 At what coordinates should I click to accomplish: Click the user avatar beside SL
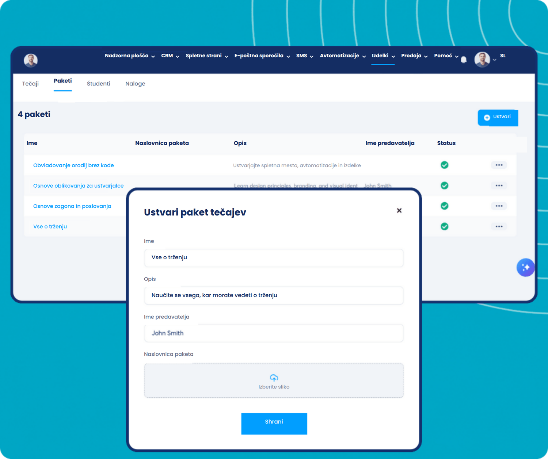click(482, 60)
